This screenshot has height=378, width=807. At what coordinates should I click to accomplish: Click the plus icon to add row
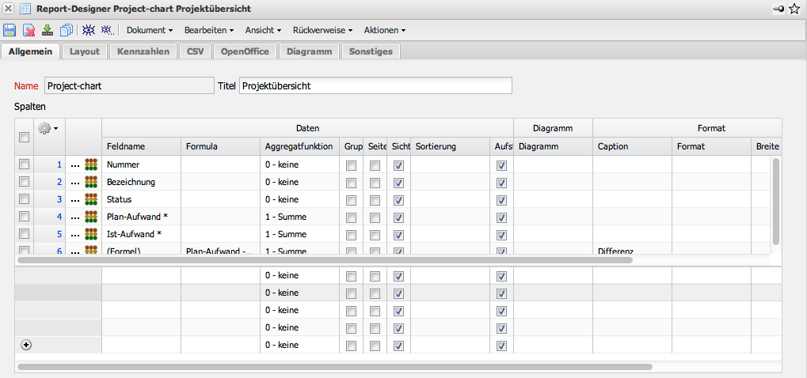pos(25,345)
